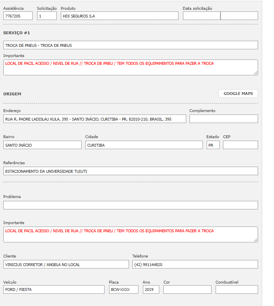This screenshot has width=274, height=306.
Task: Focus the empty CEP field
Action: pos(240,145)
